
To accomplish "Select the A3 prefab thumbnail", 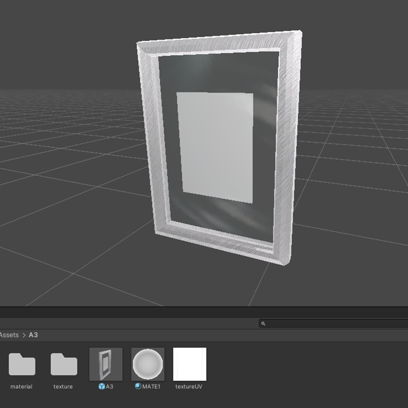I will point(106,364).
